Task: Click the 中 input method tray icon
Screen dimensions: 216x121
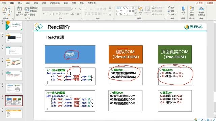Action: click(199, 120)
